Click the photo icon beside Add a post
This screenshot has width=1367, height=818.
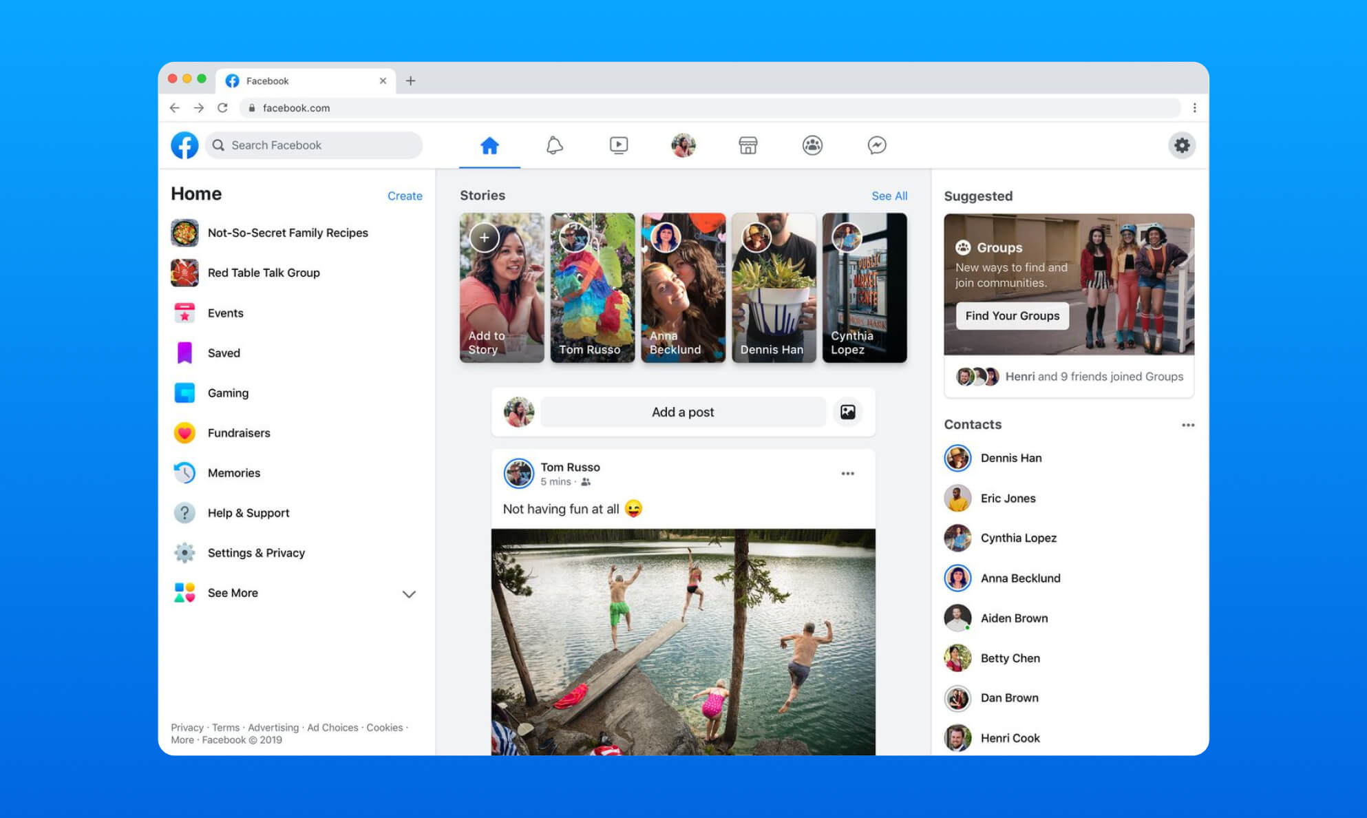coord(847,412)
